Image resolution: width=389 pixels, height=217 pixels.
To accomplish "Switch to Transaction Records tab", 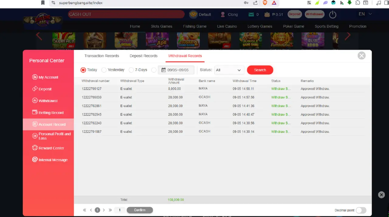I will (x=102, y=56).
